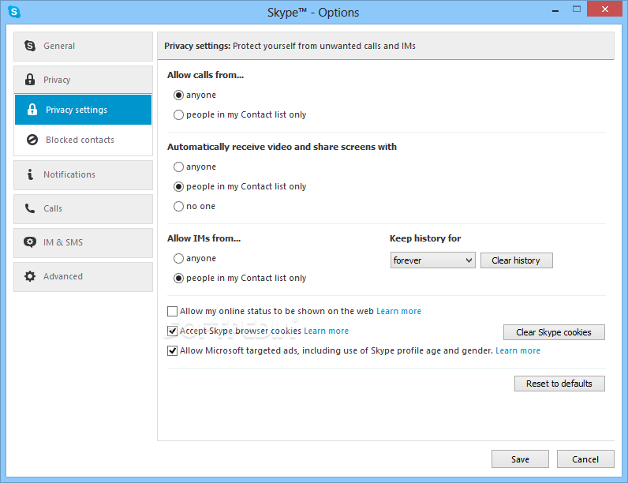Allow IMs from Contact list people only
Screen dimensions: 628x483
click(178, 278)
